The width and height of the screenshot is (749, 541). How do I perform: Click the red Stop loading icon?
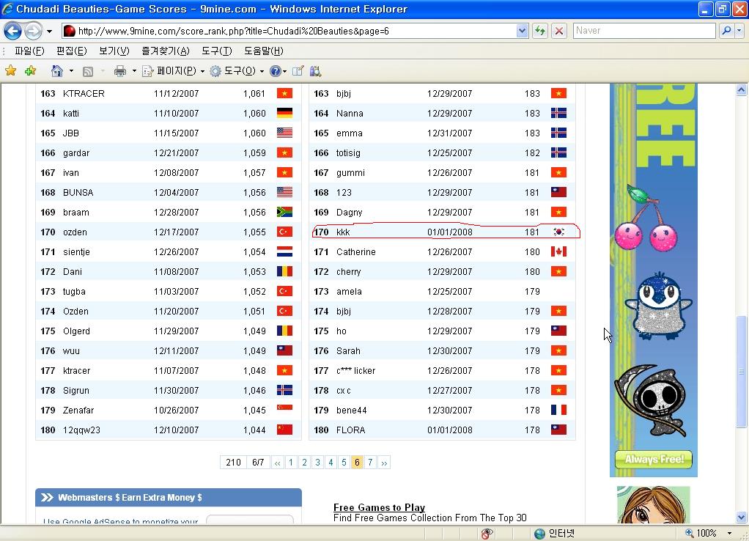(558, 31)
